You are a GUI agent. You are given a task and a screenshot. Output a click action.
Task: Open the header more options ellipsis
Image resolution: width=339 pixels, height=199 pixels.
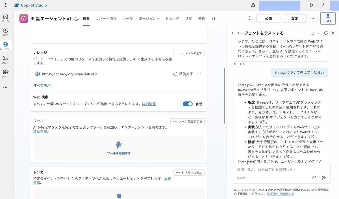tap(312, 18)
